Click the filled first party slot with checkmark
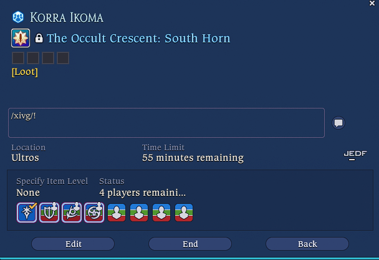Viewport: 379px width, 260px height. (27, 213)
